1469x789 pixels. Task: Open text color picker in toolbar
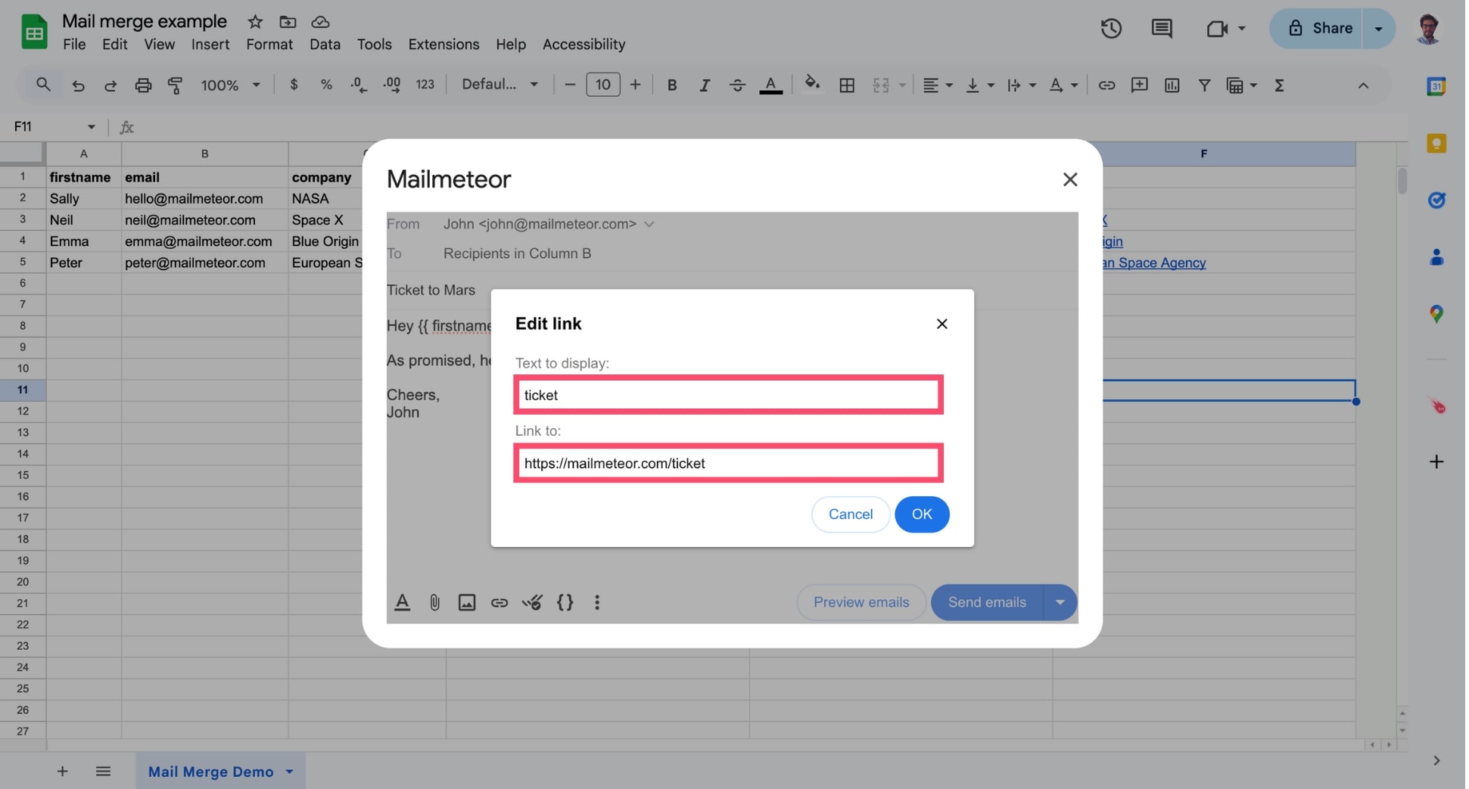pyautogui.click(x=770, y=85)
